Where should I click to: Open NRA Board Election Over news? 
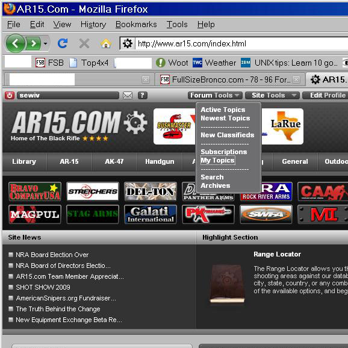pyautogui.click(x=52, y=255)
